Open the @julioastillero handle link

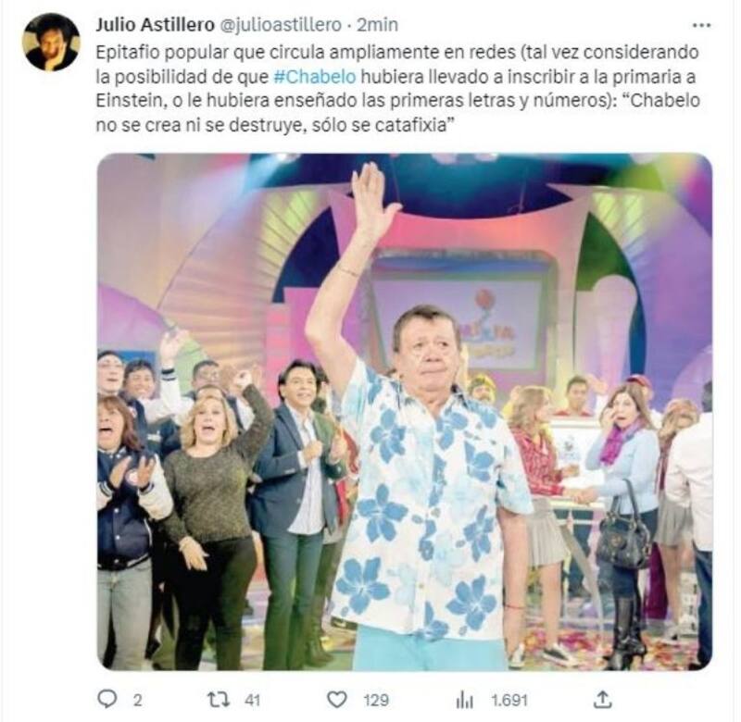[282, 25]
